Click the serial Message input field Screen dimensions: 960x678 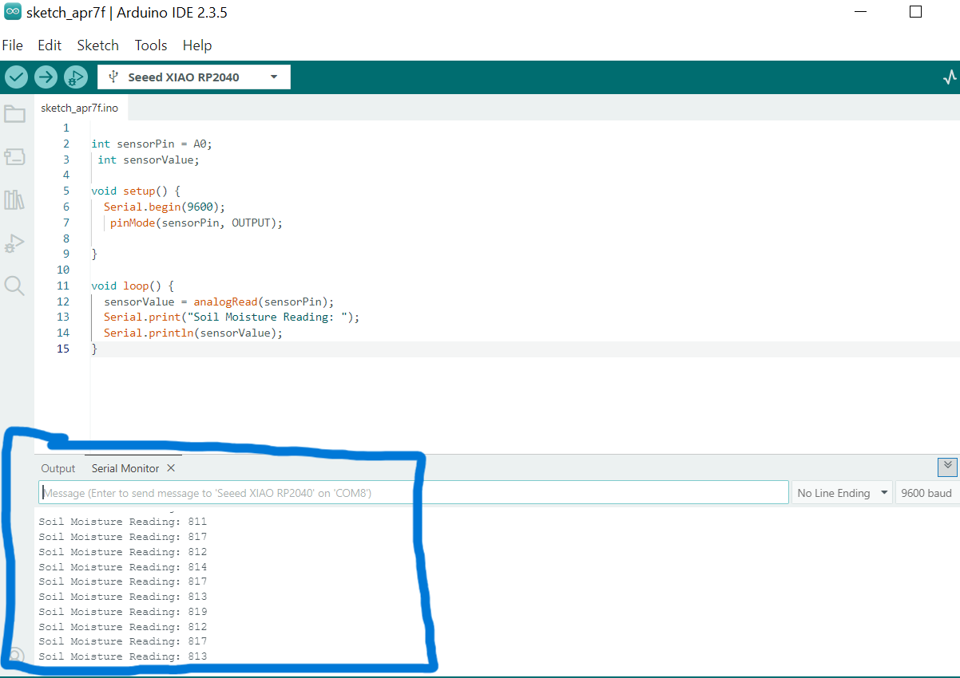[414, 493]
